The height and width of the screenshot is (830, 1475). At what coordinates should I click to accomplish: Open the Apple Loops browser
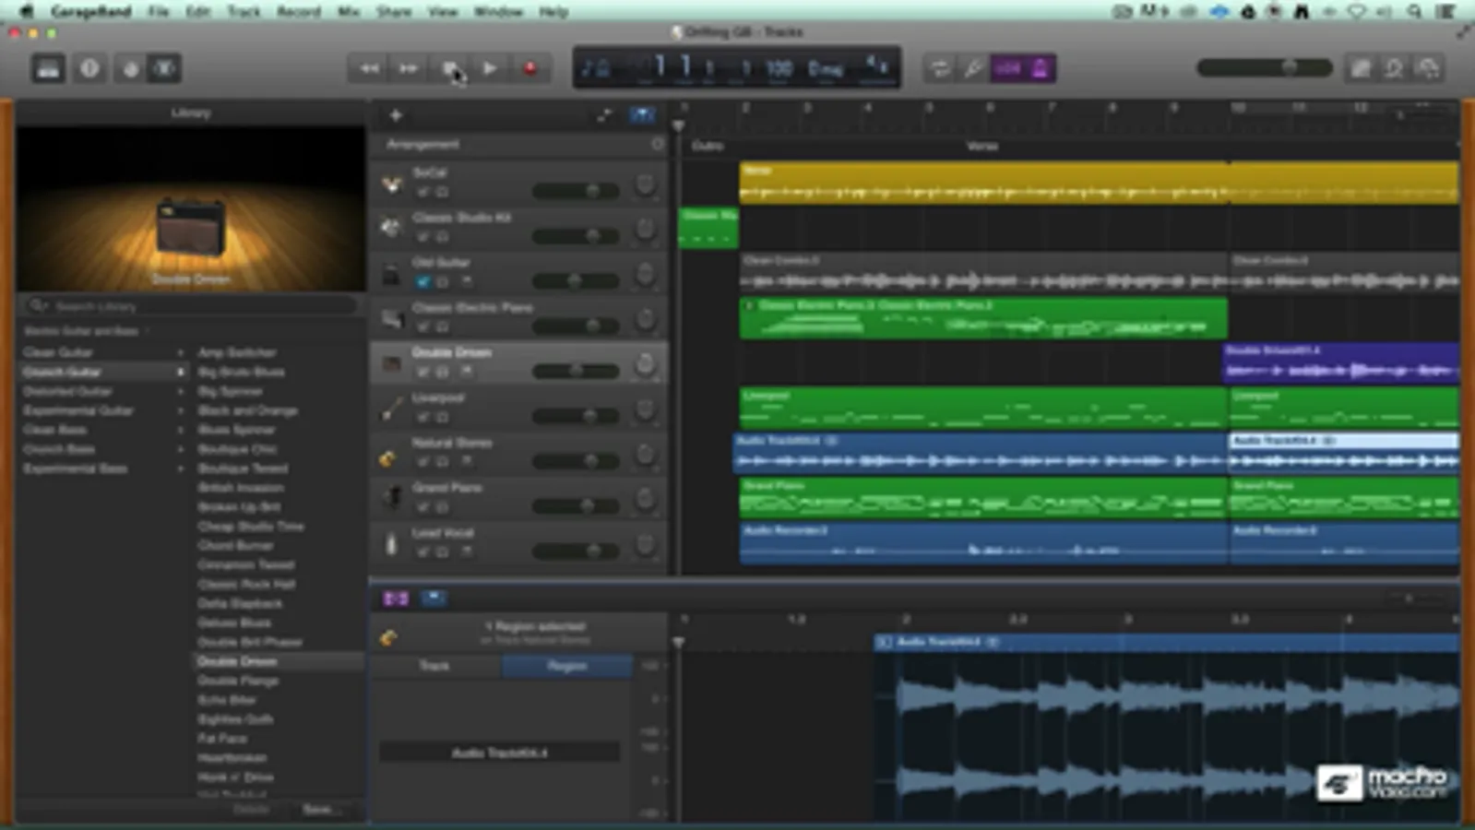click(x=1394, y=68)
